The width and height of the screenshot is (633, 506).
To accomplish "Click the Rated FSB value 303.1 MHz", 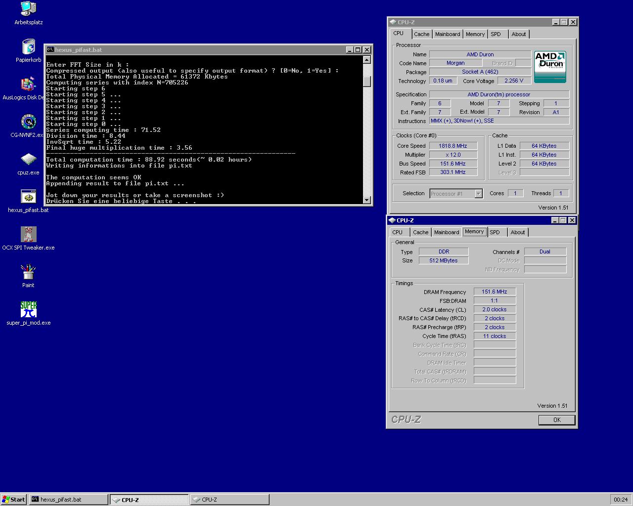I will pos(452,172).
